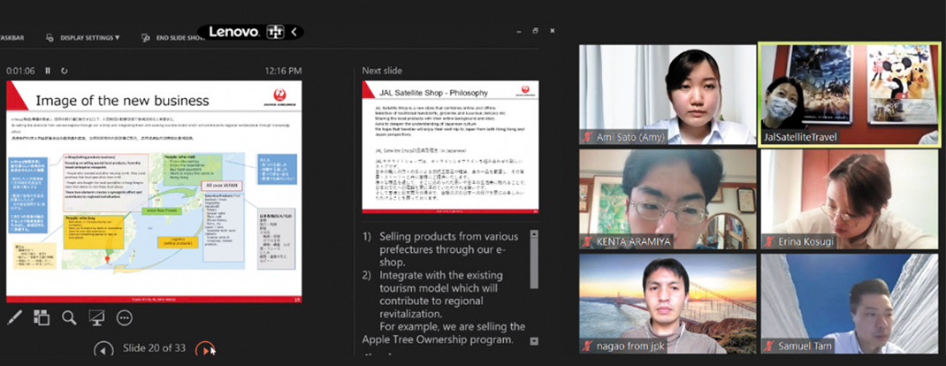
Task: Click the current slide Image of the new business
Action: [x=154, y=191]
